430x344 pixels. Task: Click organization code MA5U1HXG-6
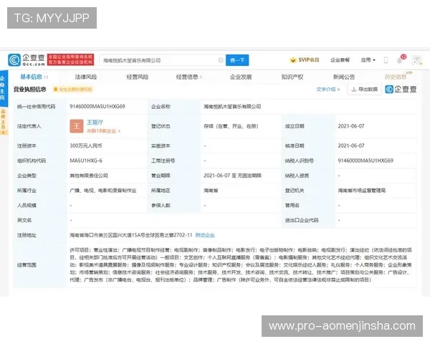click(86, 161)
